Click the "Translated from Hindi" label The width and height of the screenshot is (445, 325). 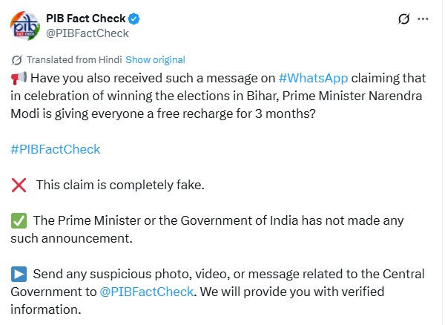tap(74, 60)
